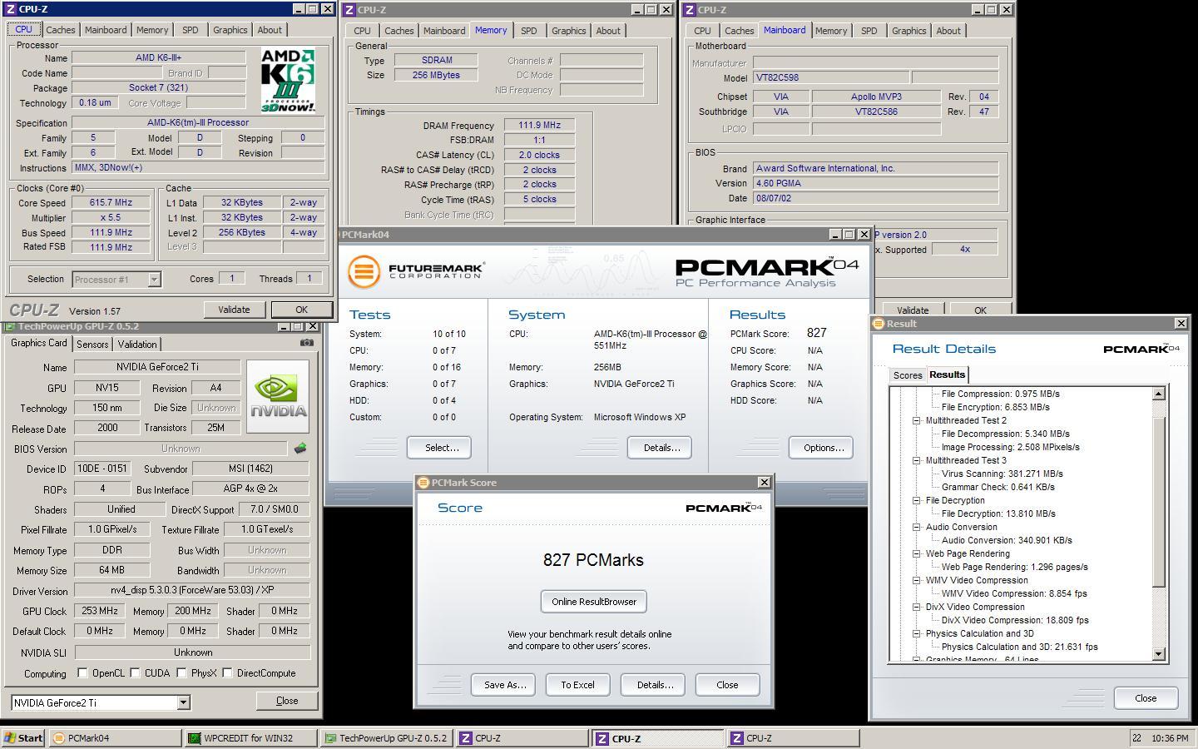Screen dimensions: 1198x749
Task: Open the About tab in the left CPU-Z window
Action: tap(270, 30)
